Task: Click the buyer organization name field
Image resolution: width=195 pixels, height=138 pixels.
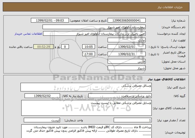Action: click(x=94, y=27)
